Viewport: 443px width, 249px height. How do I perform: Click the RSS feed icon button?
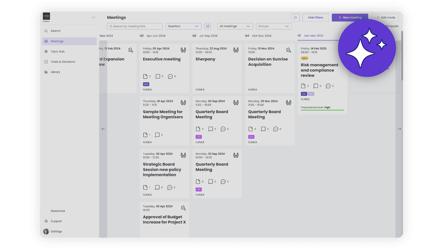point(295,18)
